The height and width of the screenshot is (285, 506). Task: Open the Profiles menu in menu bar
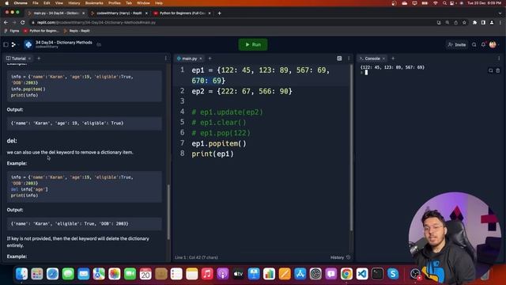114,3
